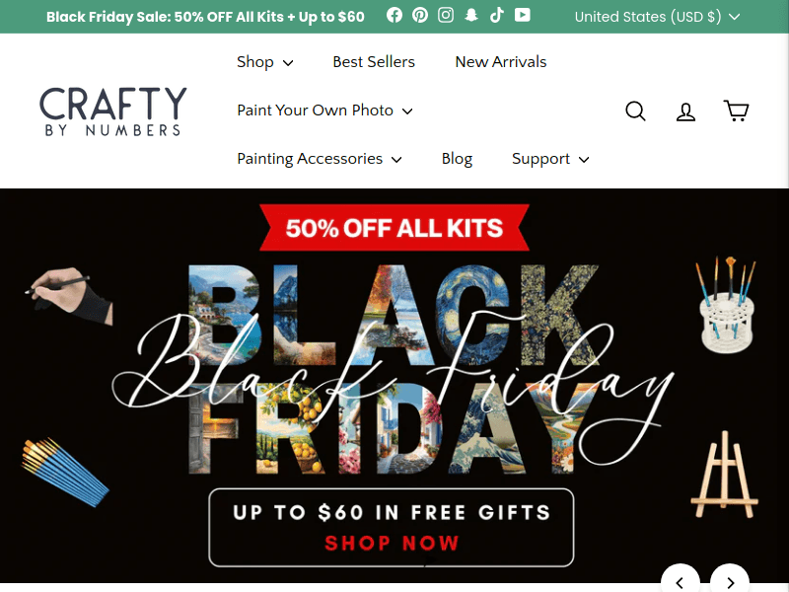The height and width of the screenshot is (592, 789).
Task: View the shopping cart
Action: [736, 111]
